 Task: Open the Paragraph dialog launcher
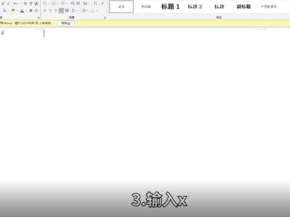tap(104, 17)
